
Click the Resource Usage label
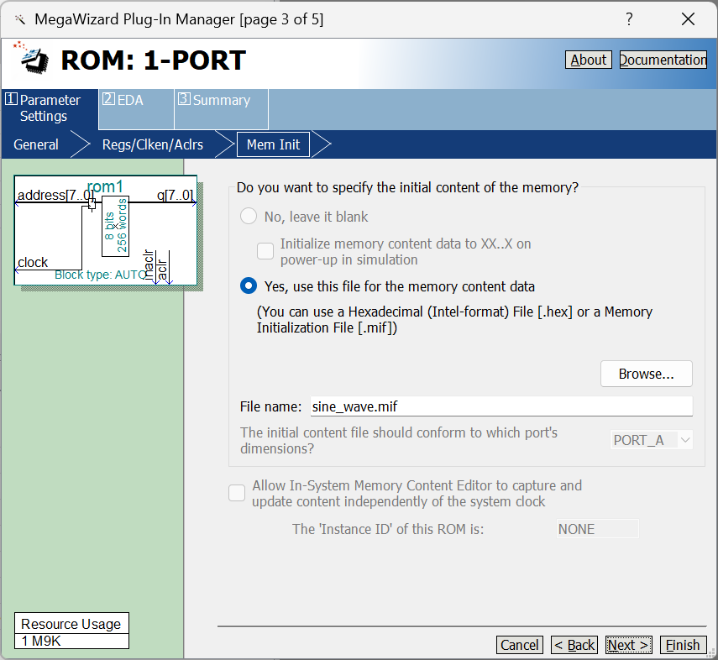click(x=71, y=624)
